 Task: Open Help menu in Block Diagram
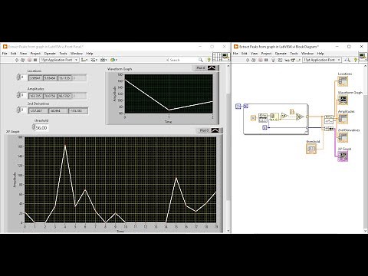click(x=320, y=54)
